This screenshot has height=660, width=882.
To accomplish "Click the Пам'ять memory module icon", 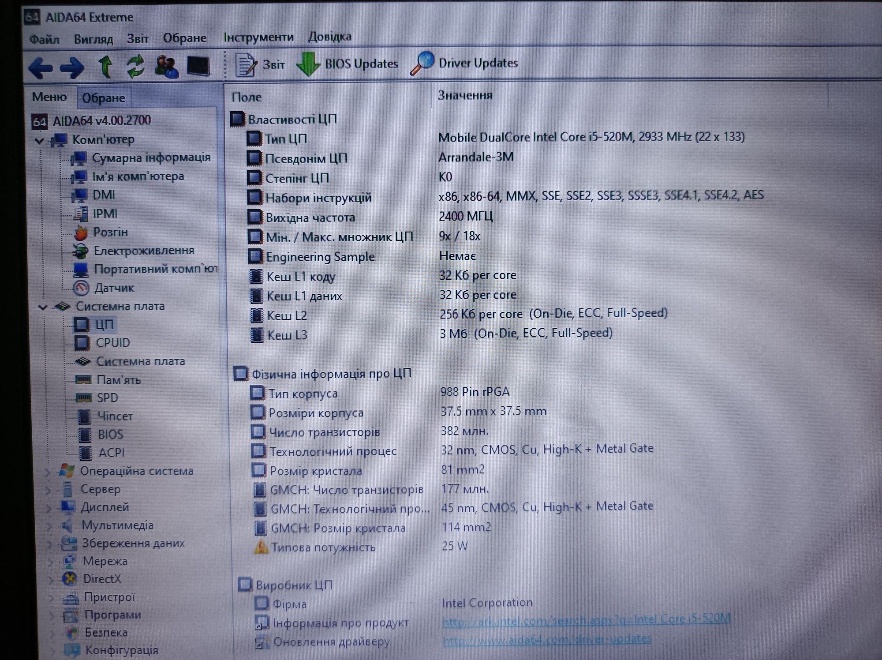I will point(83,379).
